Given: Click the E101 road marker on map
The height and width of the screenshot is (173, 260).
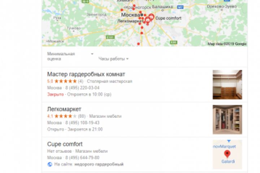Looking at the screenshot, I should 110,37.
